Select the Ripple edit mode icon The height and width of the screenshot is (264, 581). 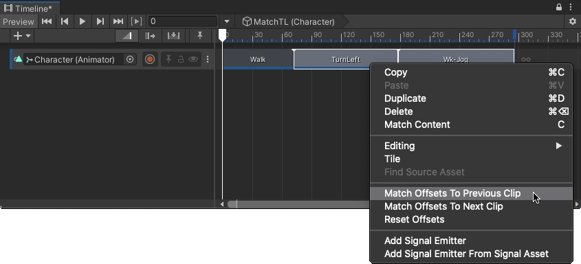(150, 36)
